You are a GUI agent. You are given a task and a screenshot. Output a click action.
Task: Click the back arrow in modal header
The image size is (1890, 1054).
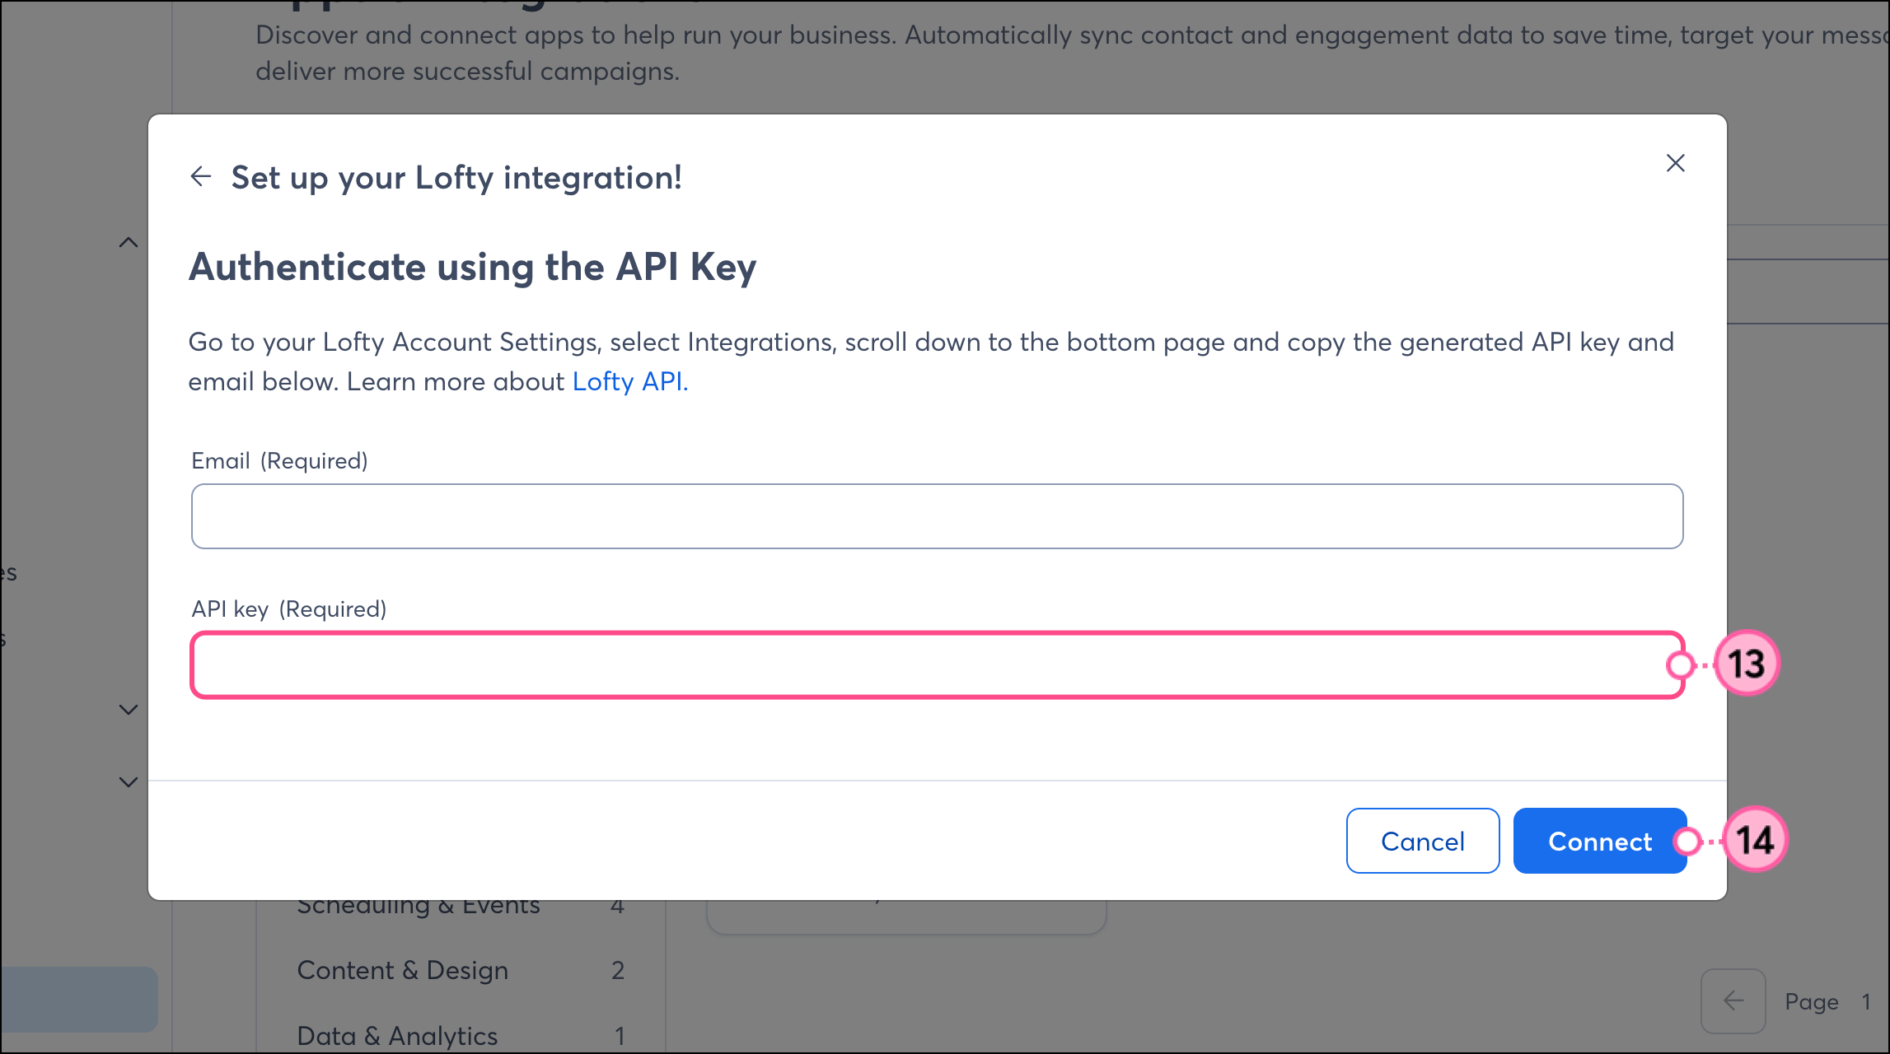click(200, 176)
